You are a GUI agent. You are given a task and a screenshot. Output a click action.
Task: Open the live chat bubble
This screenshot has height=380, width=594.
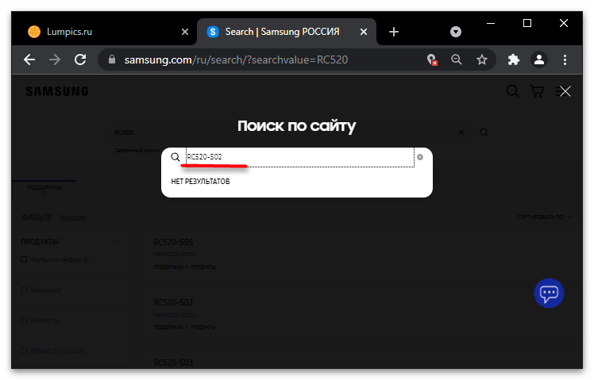pyautogui.click(x=549, y=294)
